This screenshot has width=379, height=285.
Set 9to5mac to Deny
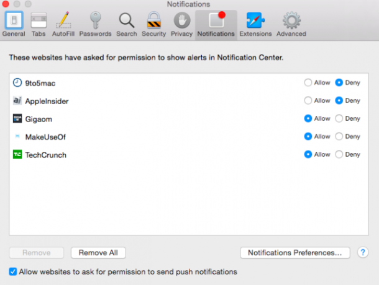click(339, 82)
